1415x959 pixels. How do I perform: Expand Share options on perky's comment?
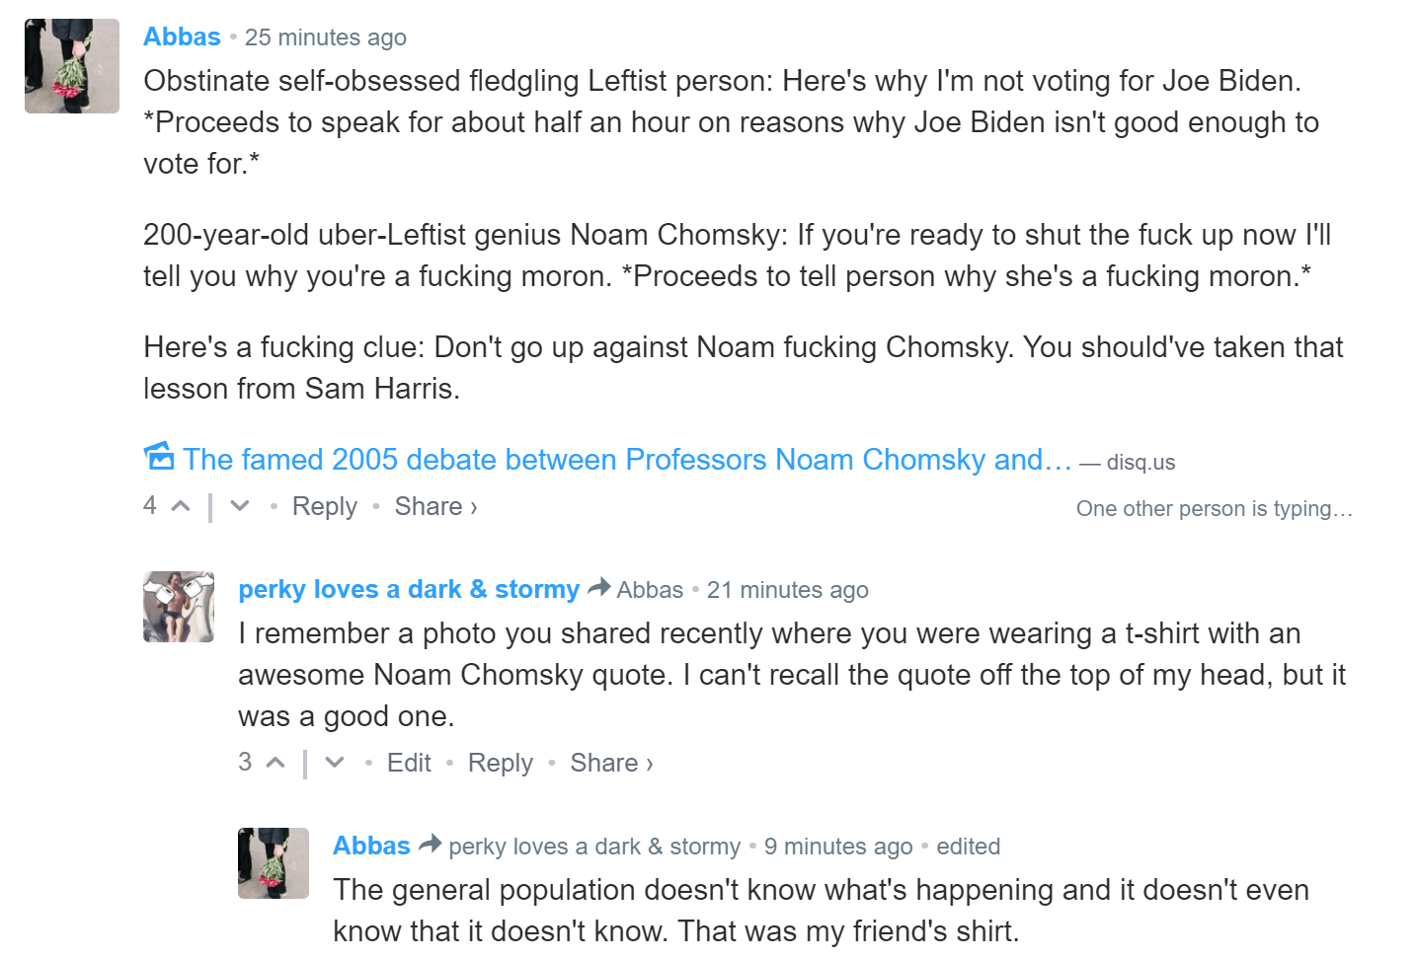[x=611, y=763]
